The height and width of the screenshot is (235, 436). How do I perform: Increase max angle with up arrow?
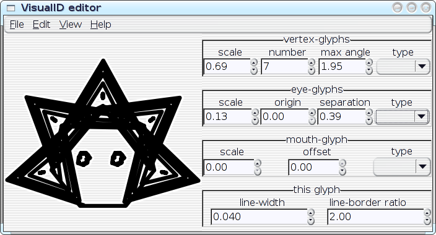369,62
